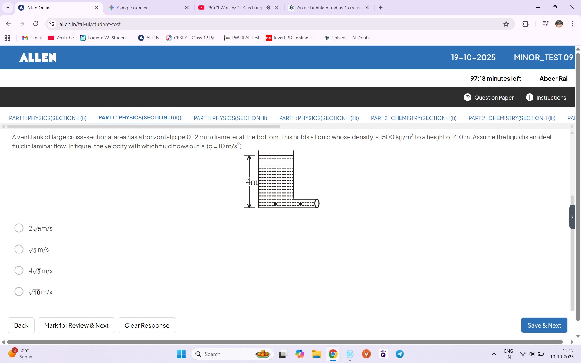Viewport: 581px width, 363px height.
Task: Bookmark the page using the star icon
Action: pos(506,24)
